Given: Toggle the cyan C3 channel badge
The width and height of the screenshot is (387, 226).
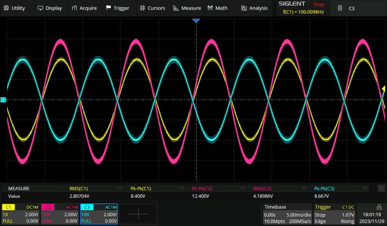Looking at the screenshot, I should 87,207.
